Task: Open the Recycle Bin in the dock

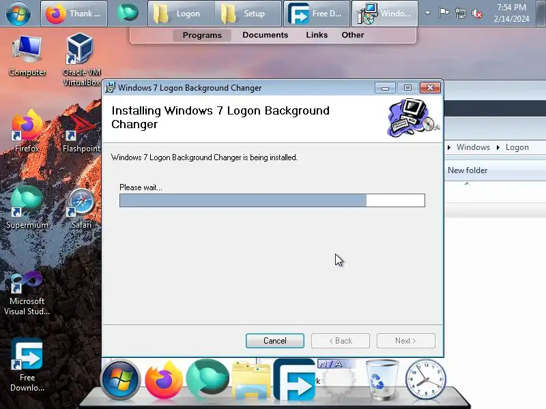Action: [x=382, y=380]
